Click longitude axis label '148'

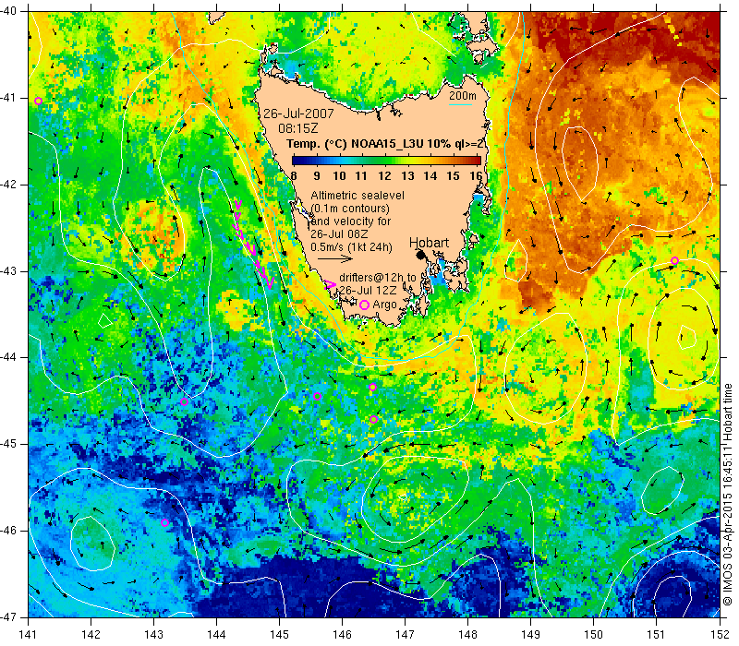(x=468, y=634)
